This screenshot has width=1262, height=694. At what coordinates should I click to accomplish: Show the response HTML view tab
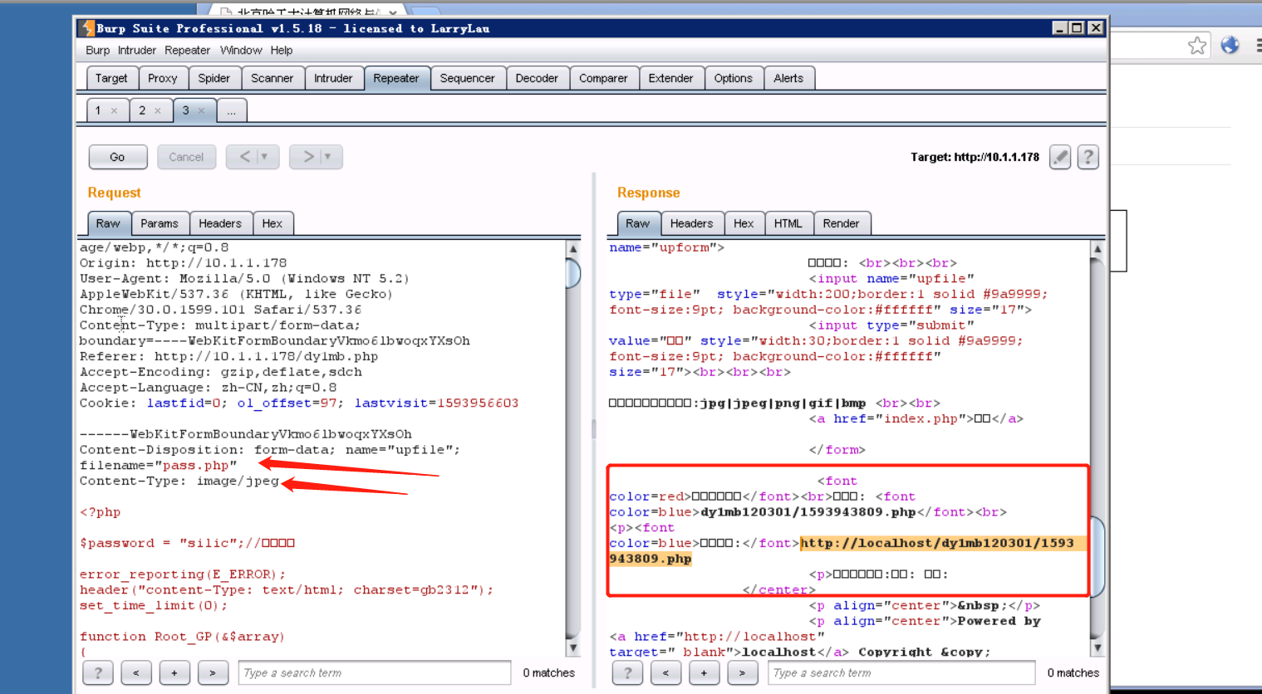click(788, 223)
